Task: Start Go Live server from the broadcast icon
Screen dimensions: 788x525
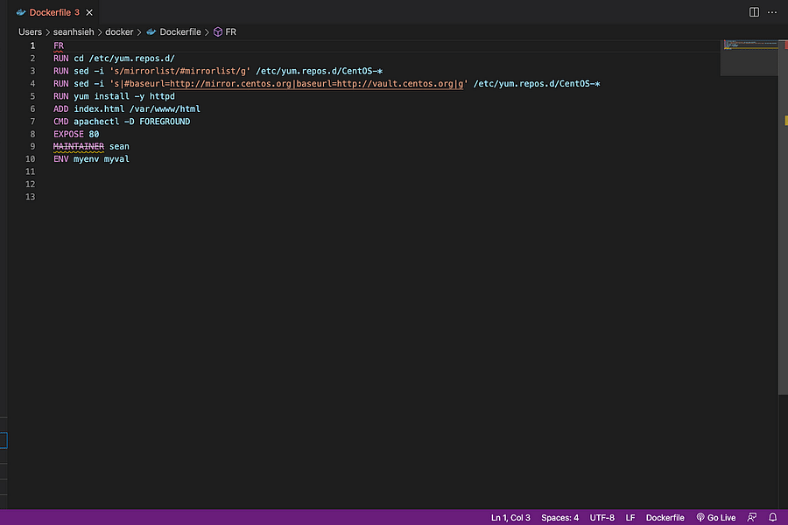Action: coord(715,517)
